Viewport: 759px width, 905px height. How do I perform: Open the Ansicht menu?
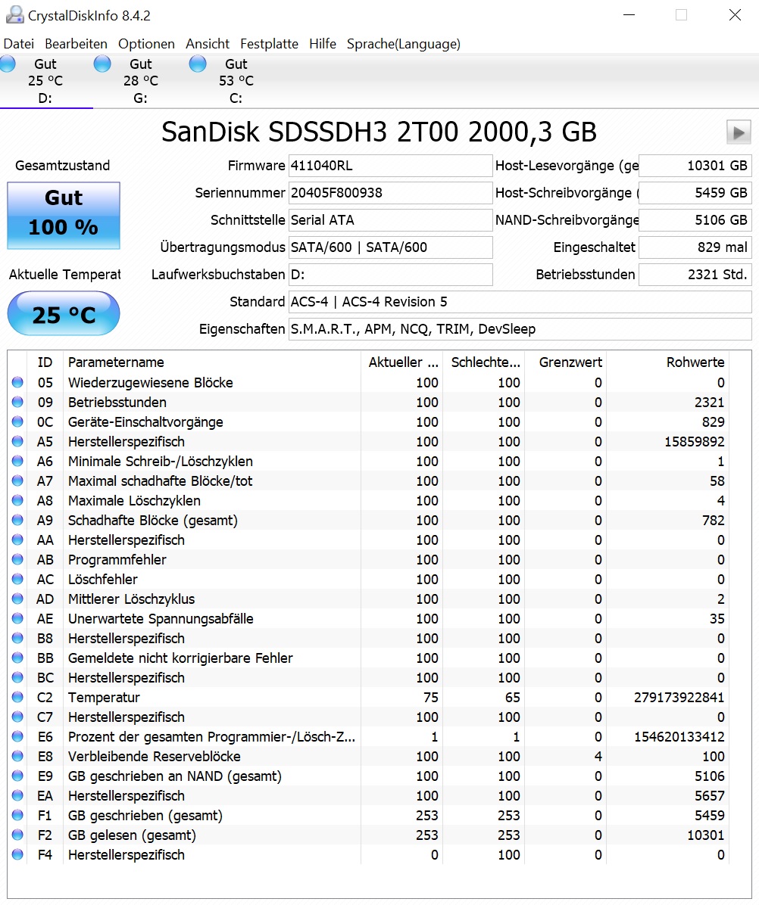(x=208, y=44)
